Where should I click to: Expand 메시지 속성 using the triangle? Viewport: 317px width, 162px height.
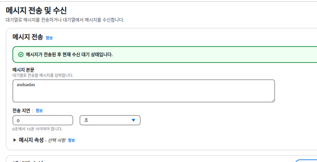point(15,140)
